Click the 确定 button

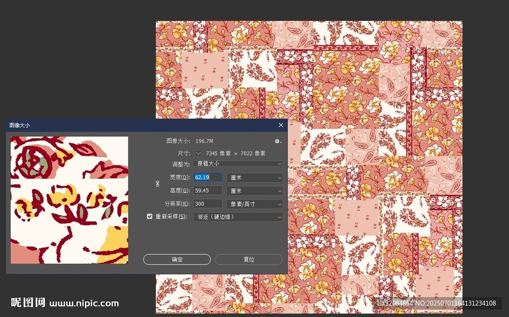pyautogui.click(x=177, y=259)
